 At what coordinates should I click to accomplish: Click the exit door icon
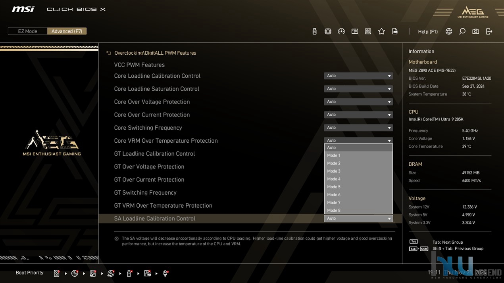[489, 31]
